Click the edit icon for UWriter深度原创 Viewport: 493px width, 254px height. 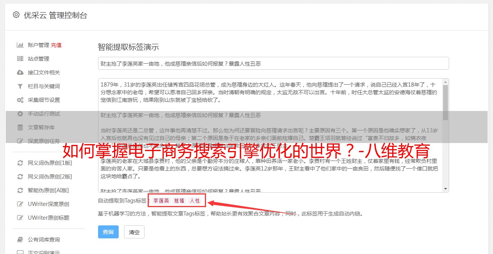20,204
